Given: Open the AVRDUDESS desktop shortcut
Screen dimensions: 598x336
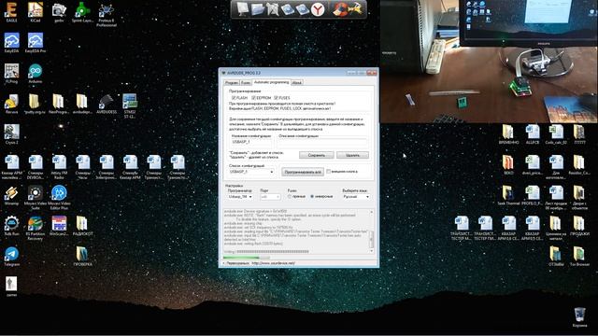Looking at the screenshot, I should (x=106, y=104).
